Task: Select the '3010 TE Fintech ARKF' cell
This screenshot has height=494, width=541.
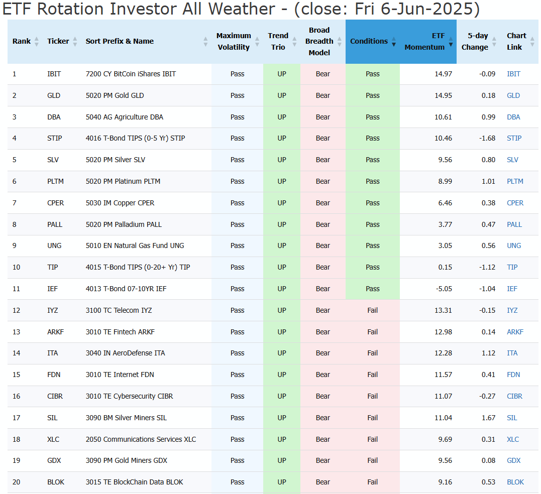Action: coord(146,332)
